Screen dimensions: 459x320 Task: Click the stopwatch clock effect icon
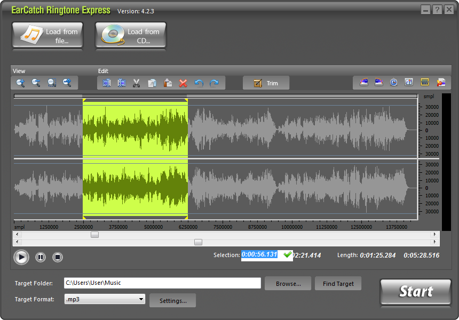point(394,82)
